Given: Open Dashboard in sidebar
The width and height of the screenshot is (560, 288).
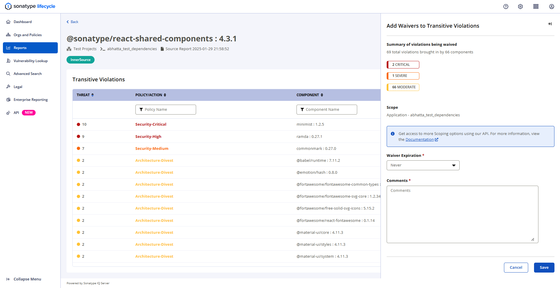Looking at the screenshot, I should tap(30, 22).
